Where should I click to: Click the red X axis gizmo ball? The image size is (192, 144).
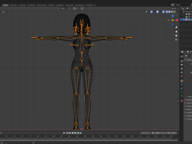click(x=177, y=20)
